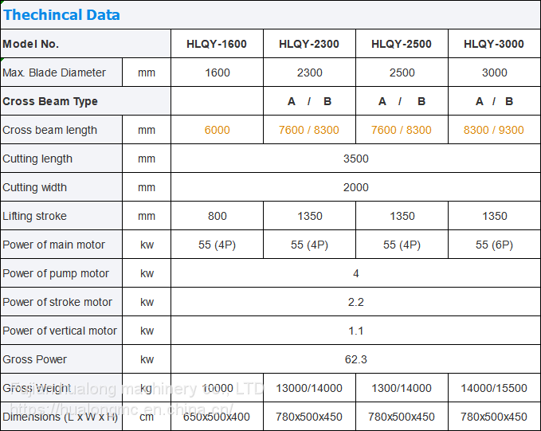Click the 650x500x400 dimensions value
The width and height of the screenshot is (541, 431).
217,417
